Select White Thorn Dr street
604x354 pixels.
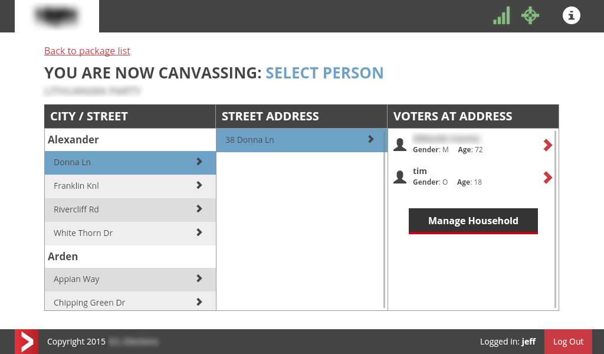click(130, 233)
